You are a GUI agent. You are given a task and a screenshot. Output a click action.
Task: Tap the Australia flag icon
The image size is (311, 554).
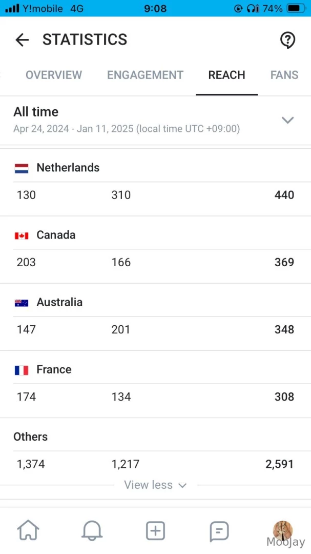tap(22, 303)
